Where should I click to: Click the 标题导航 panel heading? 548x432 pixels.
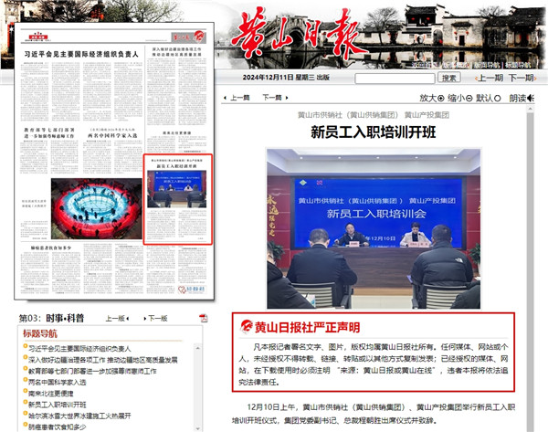(40, 333)
